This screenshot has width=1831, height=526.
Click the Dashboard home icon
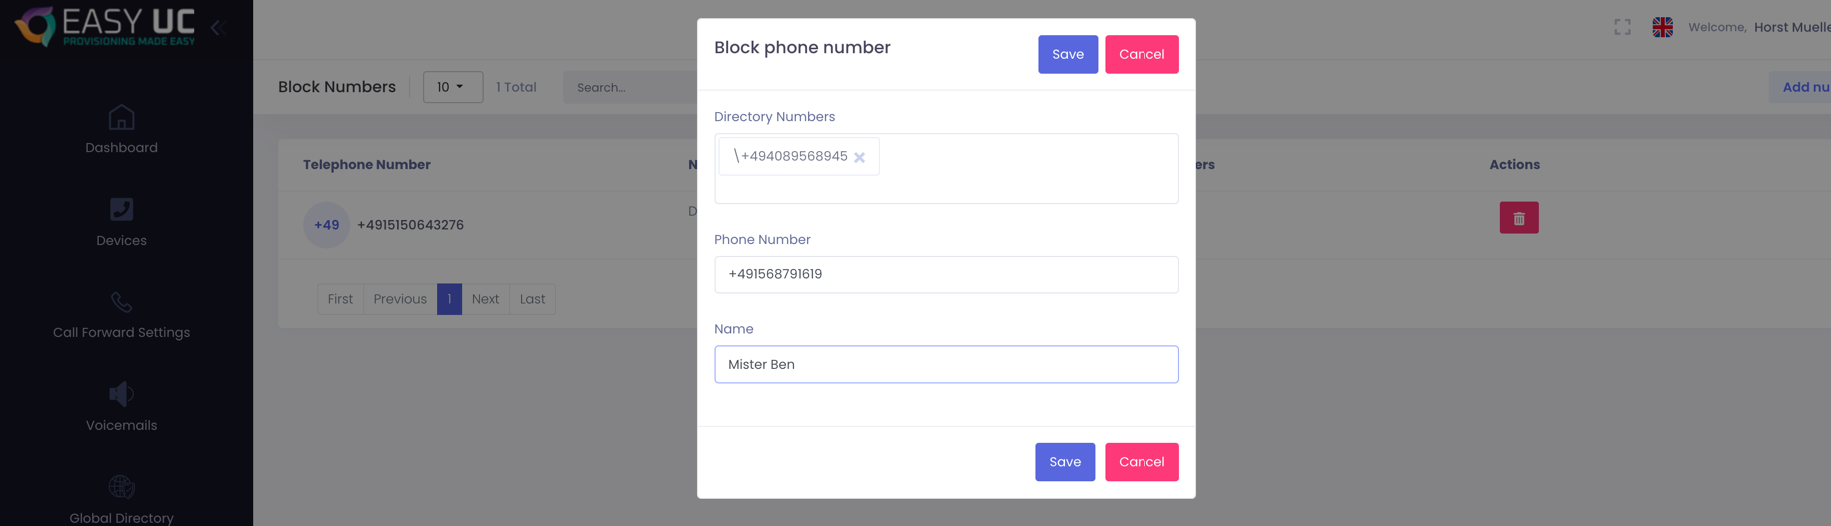click(121, 118)
